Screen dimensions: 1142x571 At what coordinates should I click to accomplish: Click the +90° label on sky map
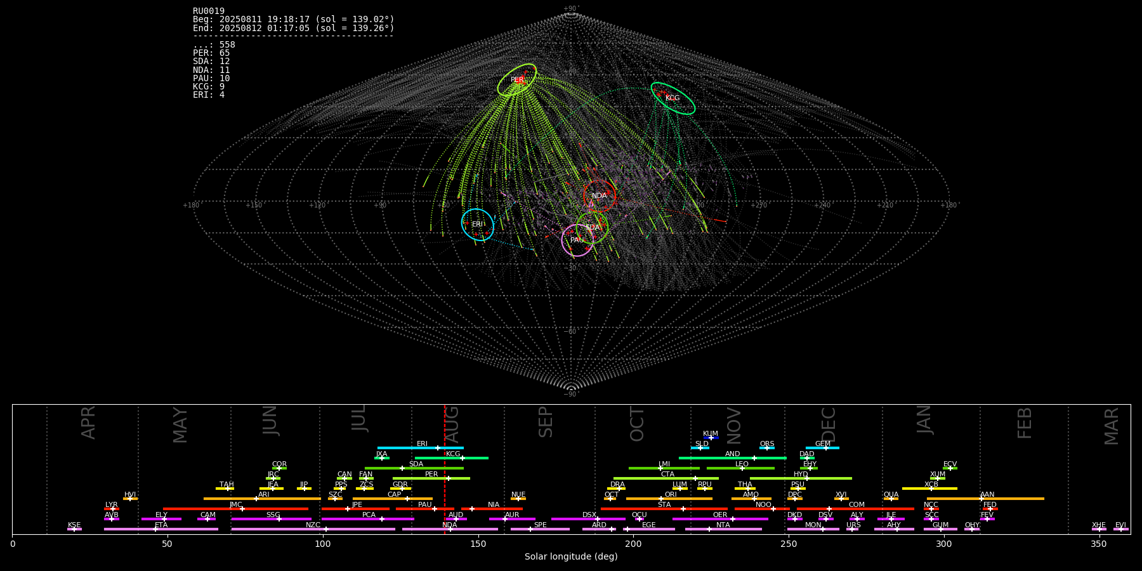coord(571,9)
